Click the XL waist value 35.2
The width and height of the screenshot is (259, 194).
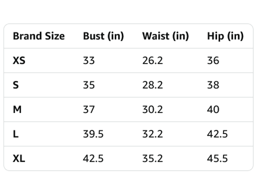pos(152,158)
